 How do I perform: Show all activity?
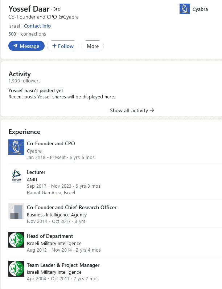click(132, 110)
